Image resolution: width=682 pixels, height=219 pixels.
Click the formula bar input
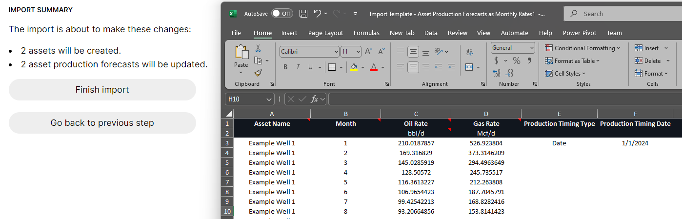pyautogui.click(x=505, y=99)
